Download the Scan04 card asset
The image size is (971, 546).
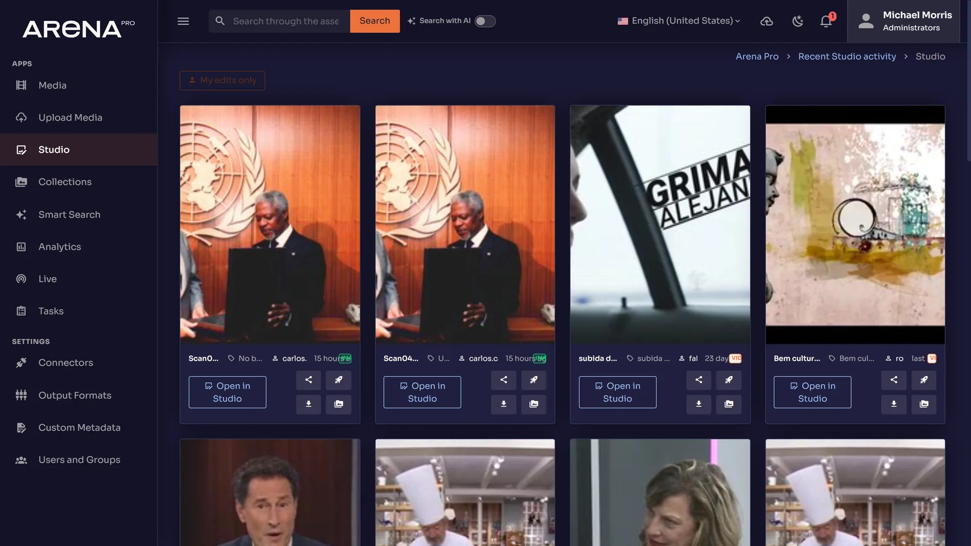tap(504, 404)
